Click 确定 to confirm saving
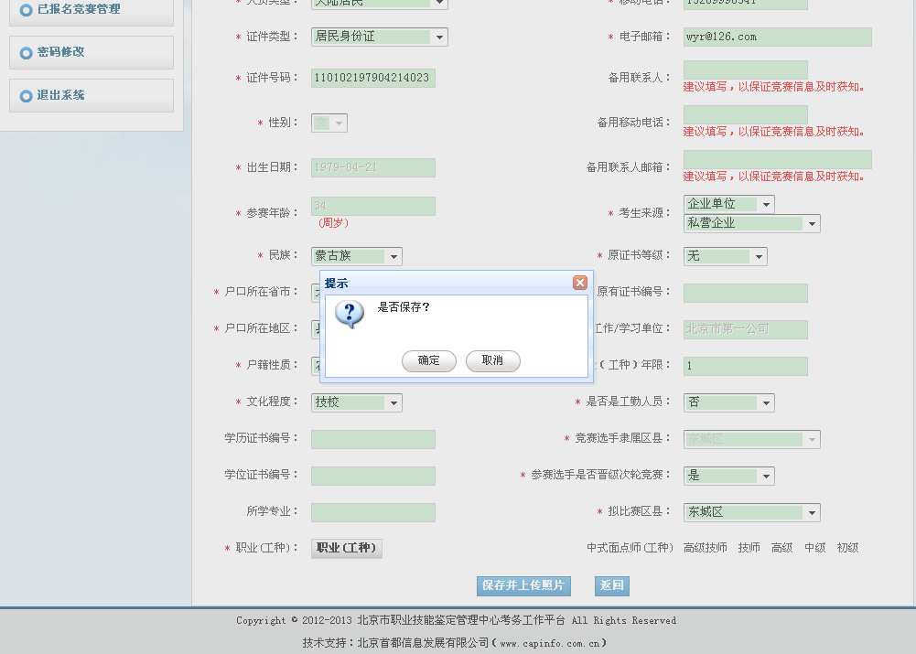 (429, 361)
